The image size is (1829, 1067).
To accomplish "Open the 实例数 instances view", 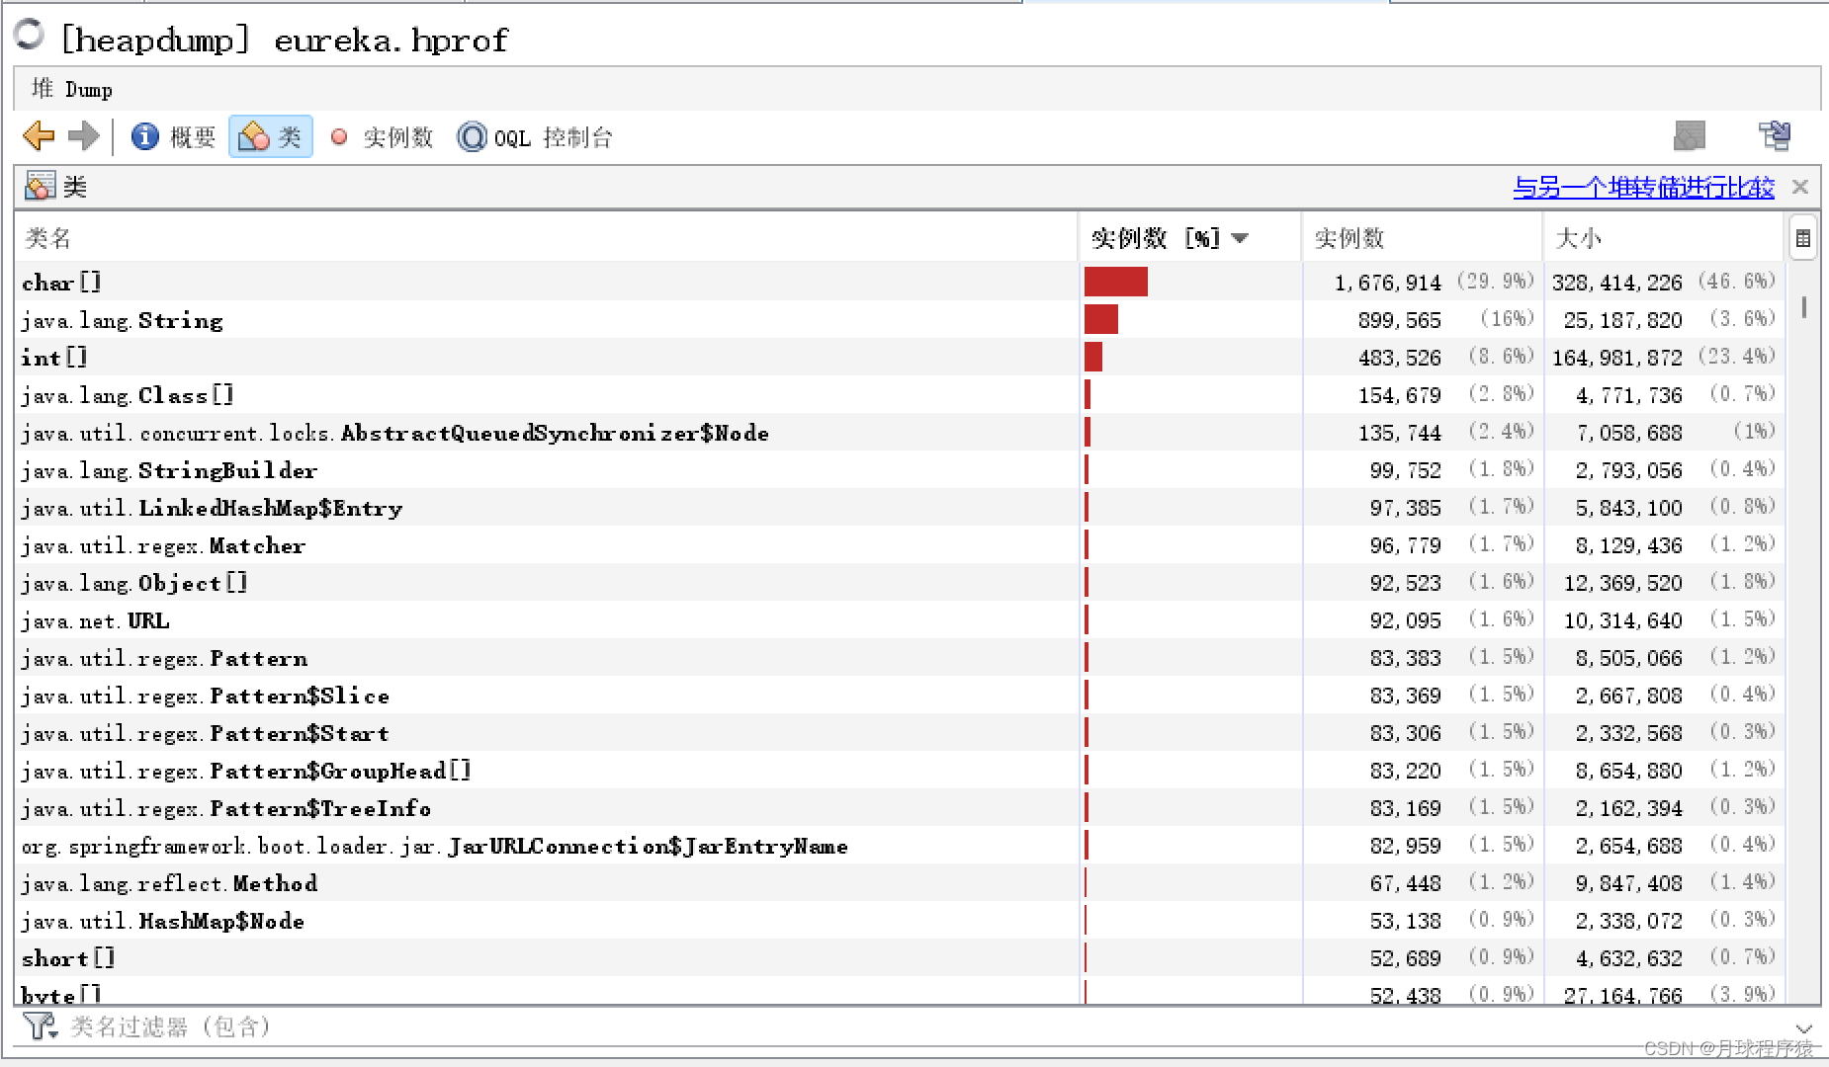I will point(383,136).
